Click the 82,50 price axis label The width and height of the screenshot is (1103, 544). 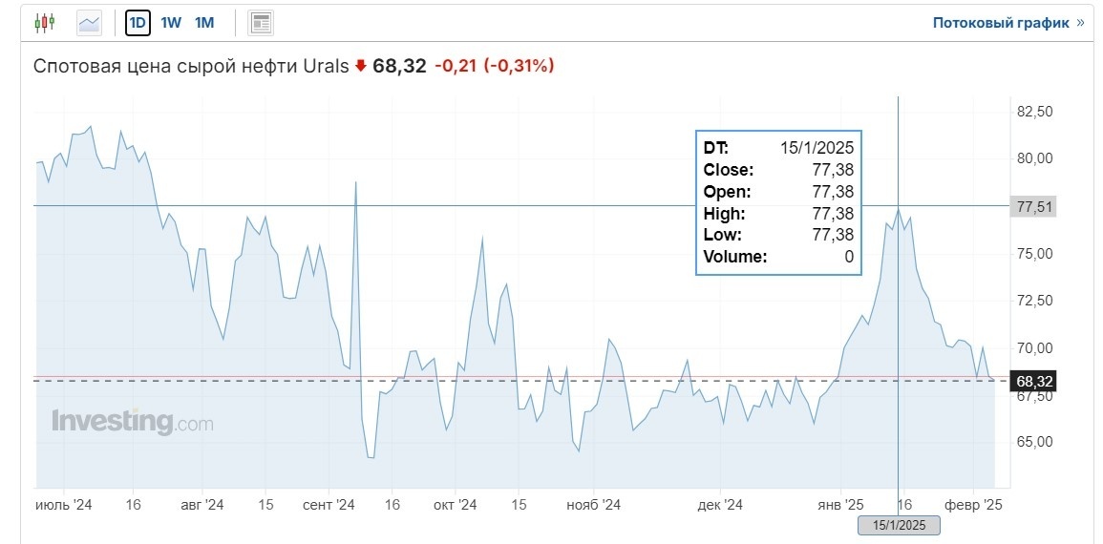point(1035,111)
